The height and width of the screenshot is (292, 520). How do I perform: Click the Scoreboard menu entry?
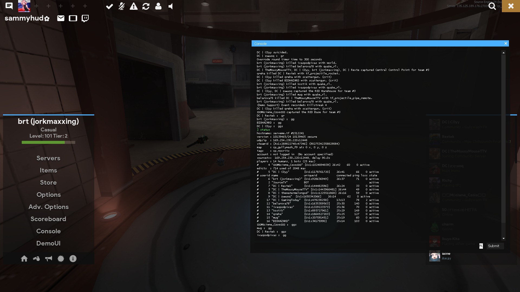point(48,219)
